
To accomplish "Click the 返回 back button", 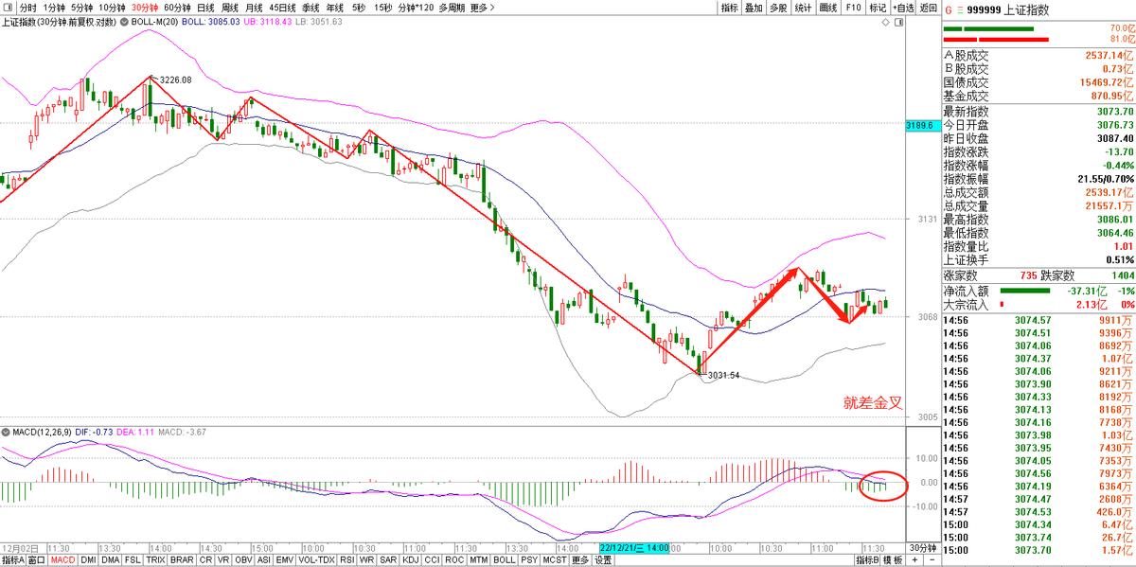I will [x=928, y=8].
